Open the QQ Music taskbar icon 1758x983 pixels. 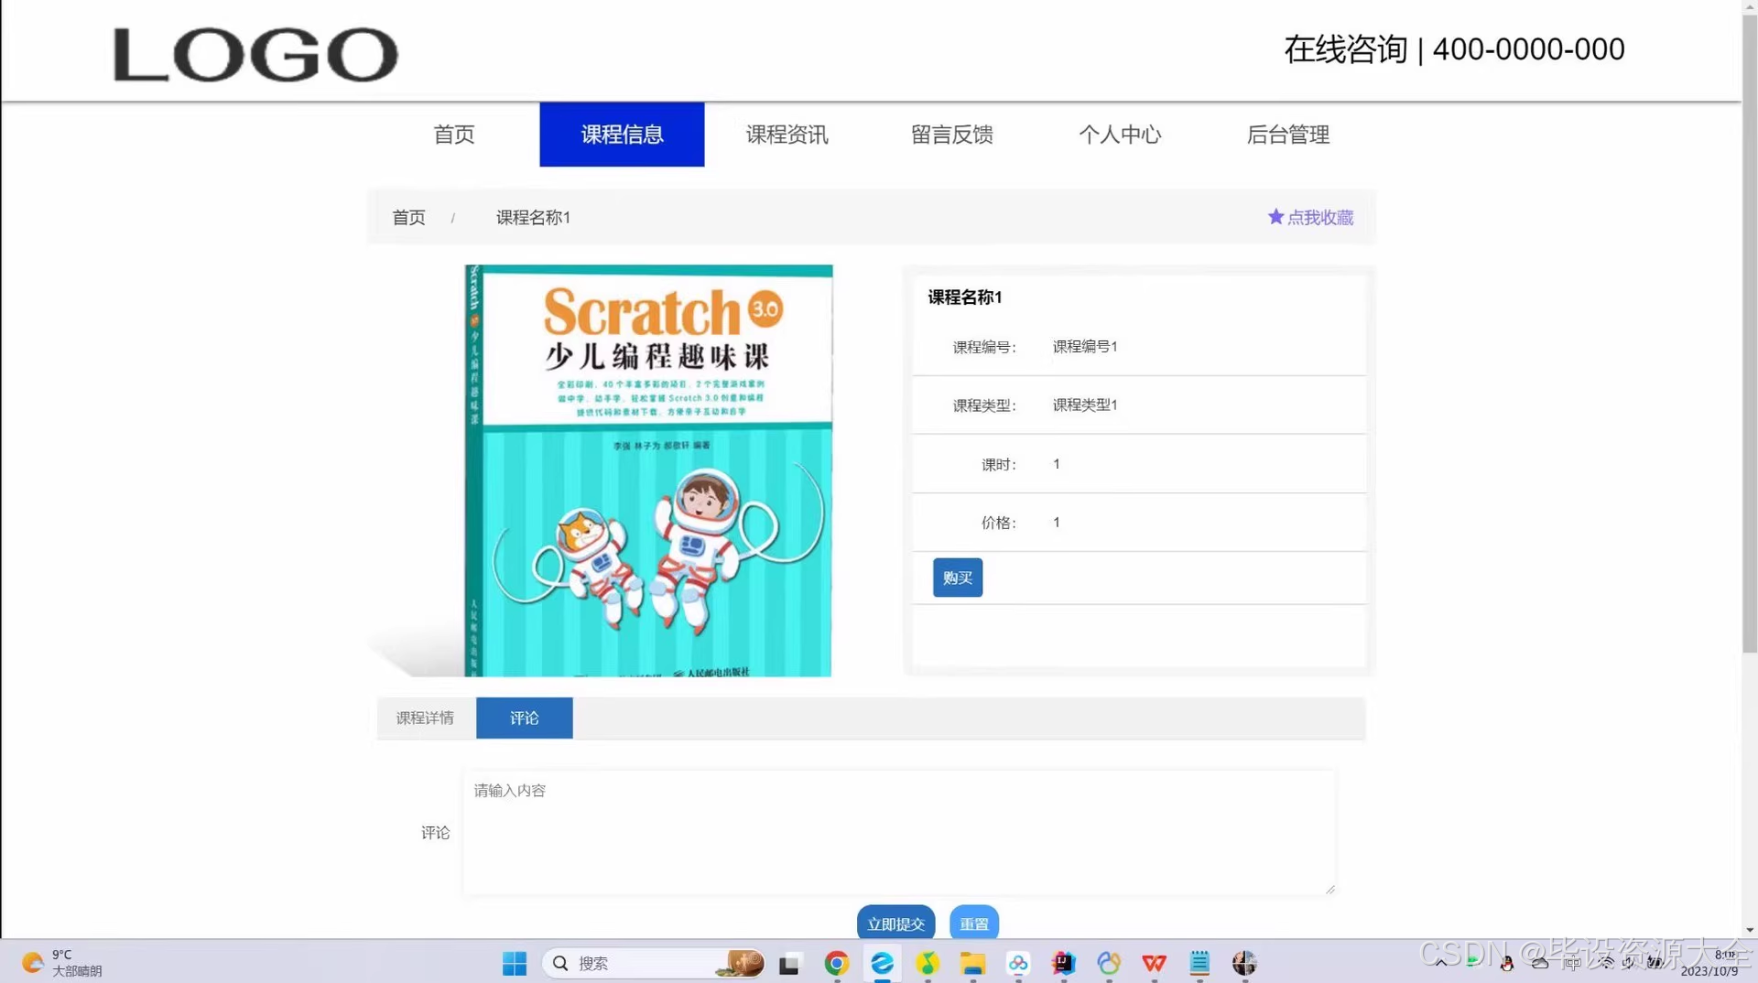[x=928, y=963]
